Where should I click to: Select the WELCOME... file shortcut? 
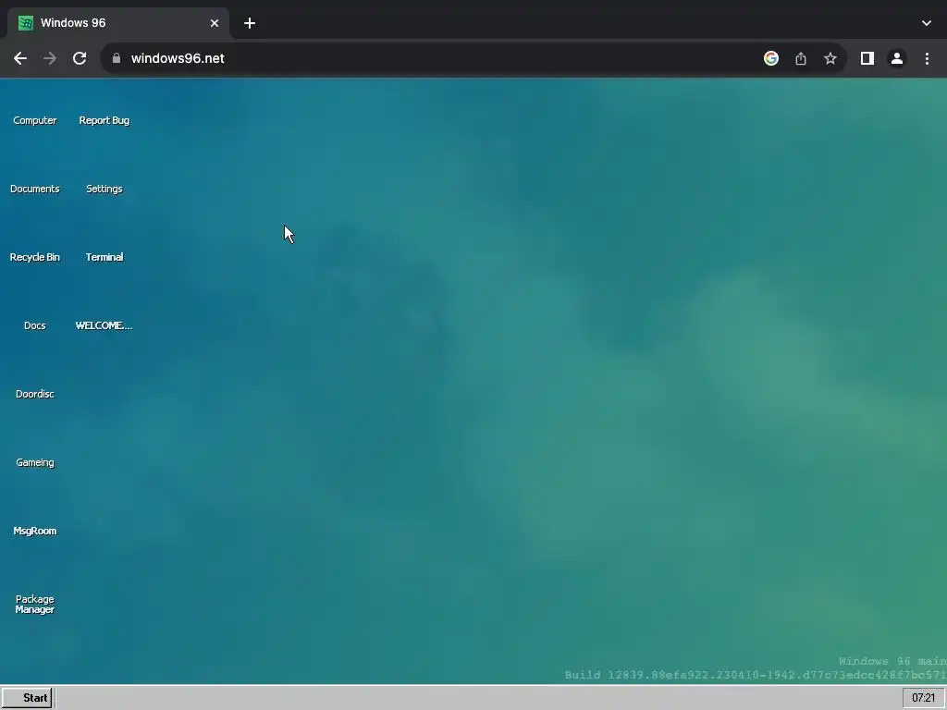click(104, 325)
